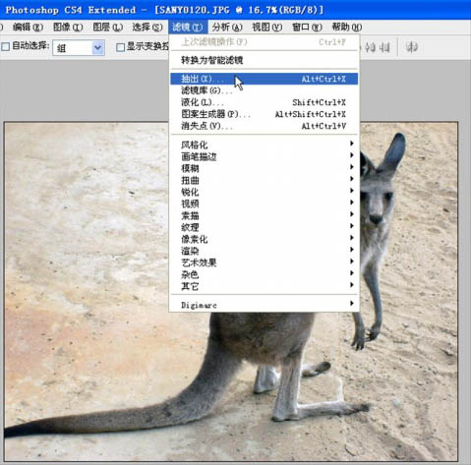The height and width of the screenshot is (465, 471).
Task: Click the distribute right edges icon
Action: point(384,48)
